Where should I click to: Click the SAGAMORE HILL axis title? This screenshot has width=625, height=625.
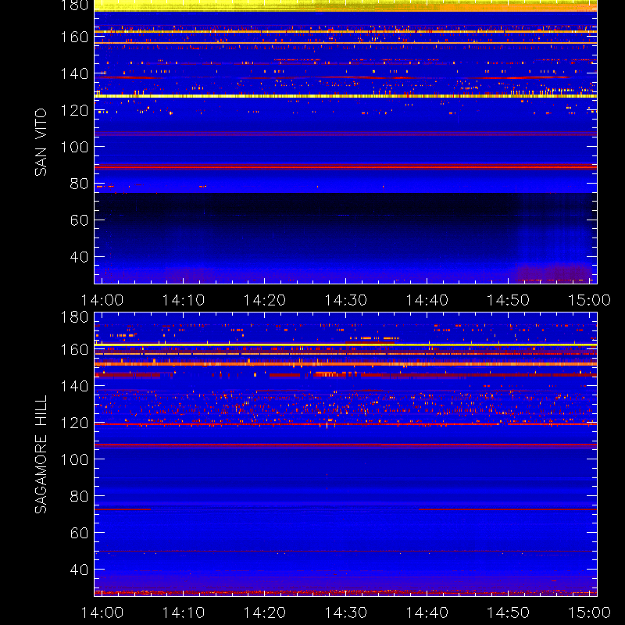[41, 455]
